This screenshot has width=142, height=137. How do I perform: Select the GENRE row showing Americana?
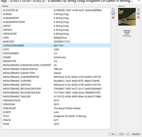[56, 57]
